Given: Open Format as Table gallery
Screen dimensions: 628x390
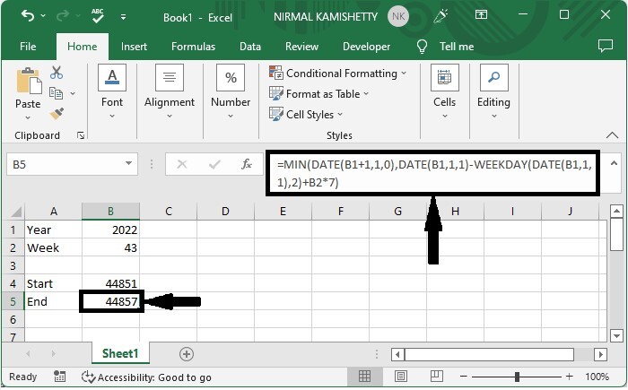Looking at the screenshot, I should (x=318, y=94).
